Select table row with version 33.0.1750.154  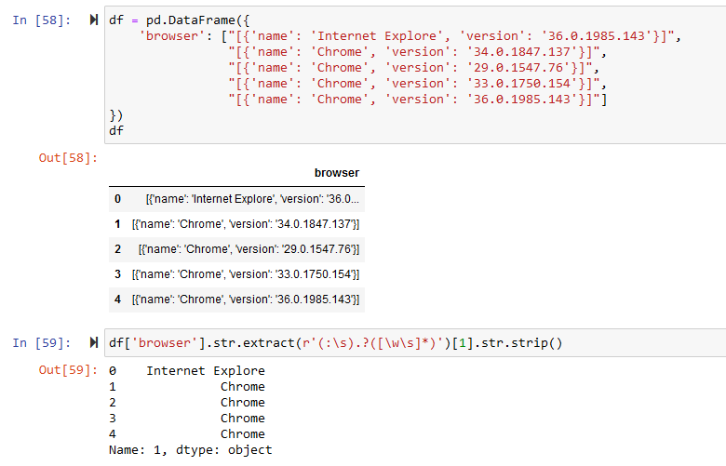click(x=236, y=274)
